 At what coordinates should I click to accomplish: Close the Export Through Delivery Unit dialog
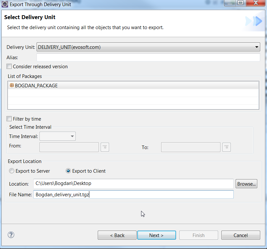[x=256, y=3]
